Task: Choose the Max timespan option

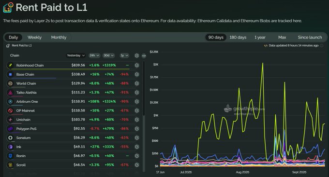Action: 282,38
